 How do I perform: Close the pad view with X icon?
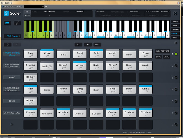pos(176,43)
